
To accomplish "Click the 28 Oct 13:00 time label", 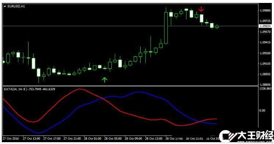I will click(x=153, y=139).
